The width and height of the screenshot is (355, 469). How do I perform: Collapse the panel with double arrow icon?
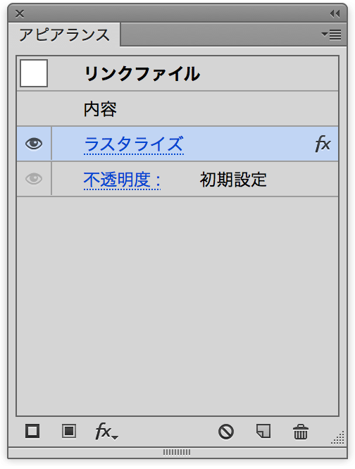pyautogui.click(x=335, y=13)
